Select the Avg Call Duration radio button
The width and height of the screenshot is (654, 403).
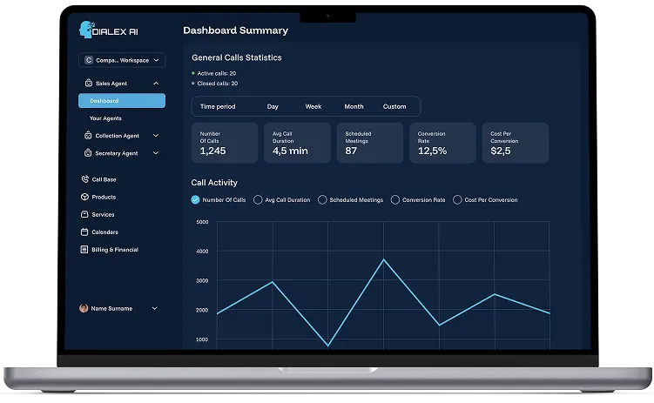[x=258, y=199]
